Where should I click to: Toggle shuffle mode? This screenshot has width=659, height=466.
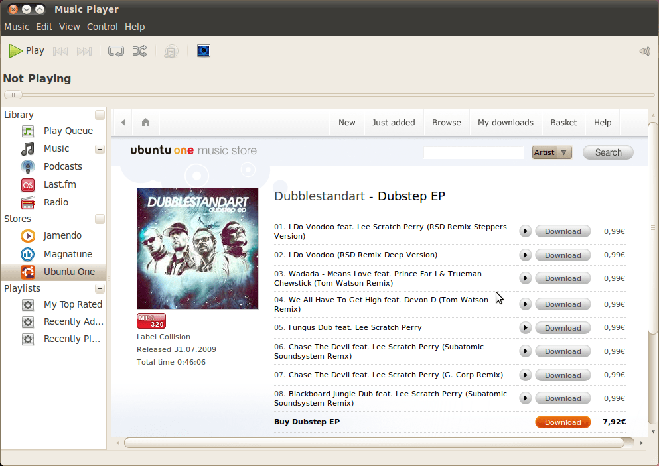click(x=140, y=51)
